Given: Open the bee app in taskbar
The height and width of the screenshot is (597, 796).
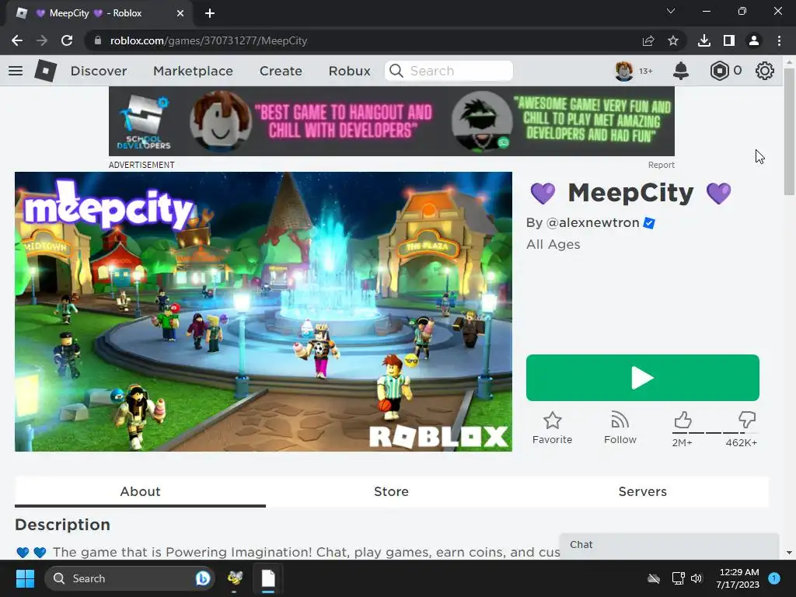Looking at the screenshot, I should (235, 578).
